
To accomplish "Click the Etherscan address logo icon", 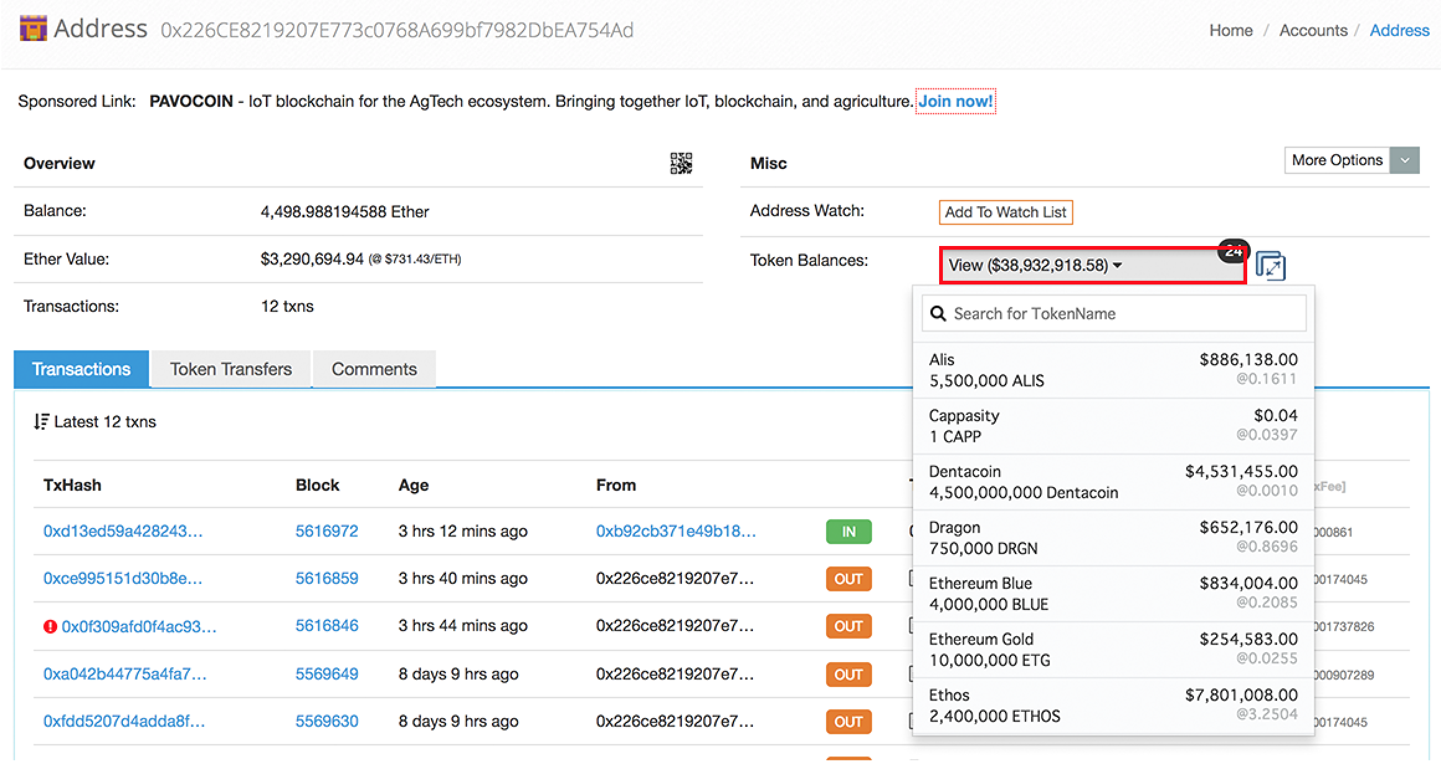I will coord(33,29).
